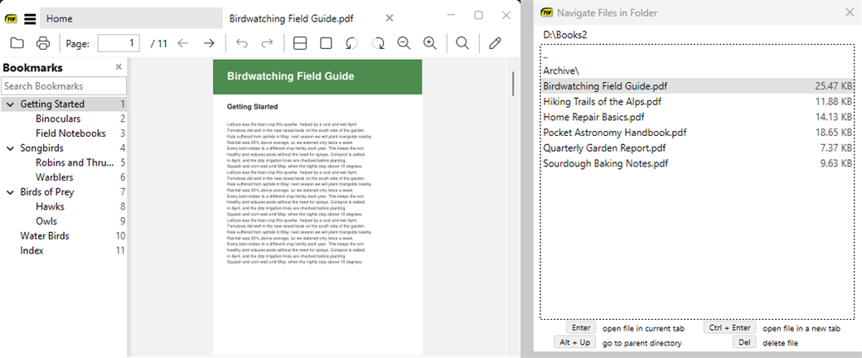
Task: Select Birdwatching Field Guide.pdf in file list
Action: pyautogui.click(x=697, y=86)
